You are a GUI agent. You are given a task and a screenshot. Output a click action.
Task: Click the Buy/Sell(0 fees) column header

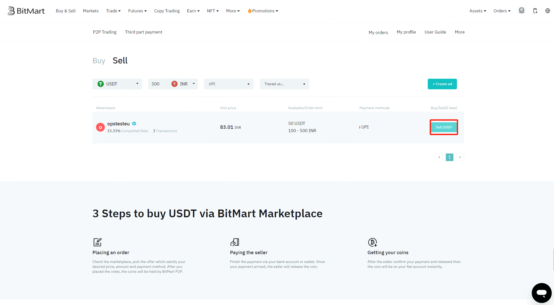tap(444, 108)
